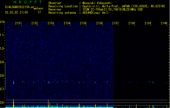Click the date stamp 02.02.02 21:30
This screenshot has width=170, height=108.
tap(16, 12)
